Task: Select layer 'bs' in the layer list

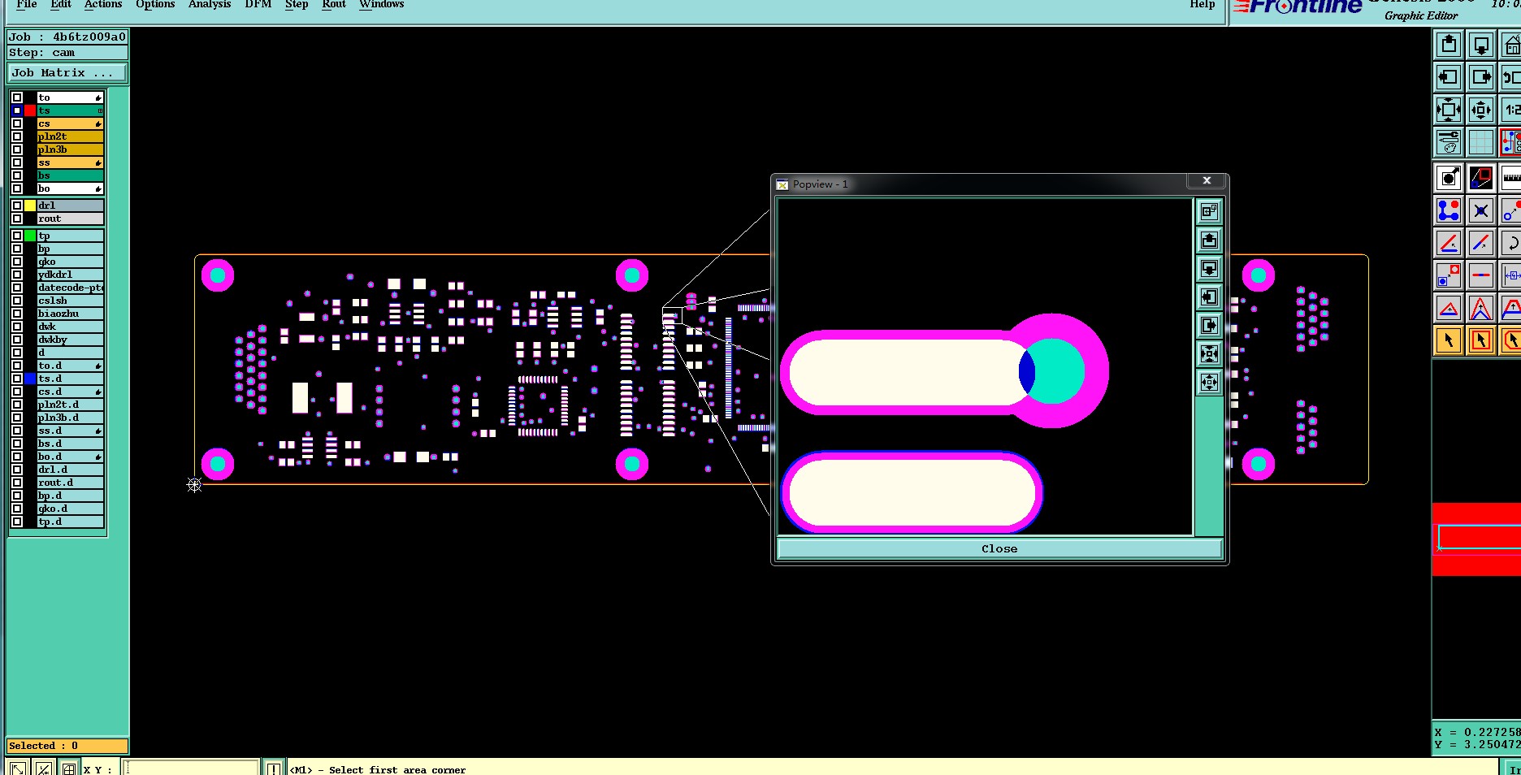Action: 70,175
